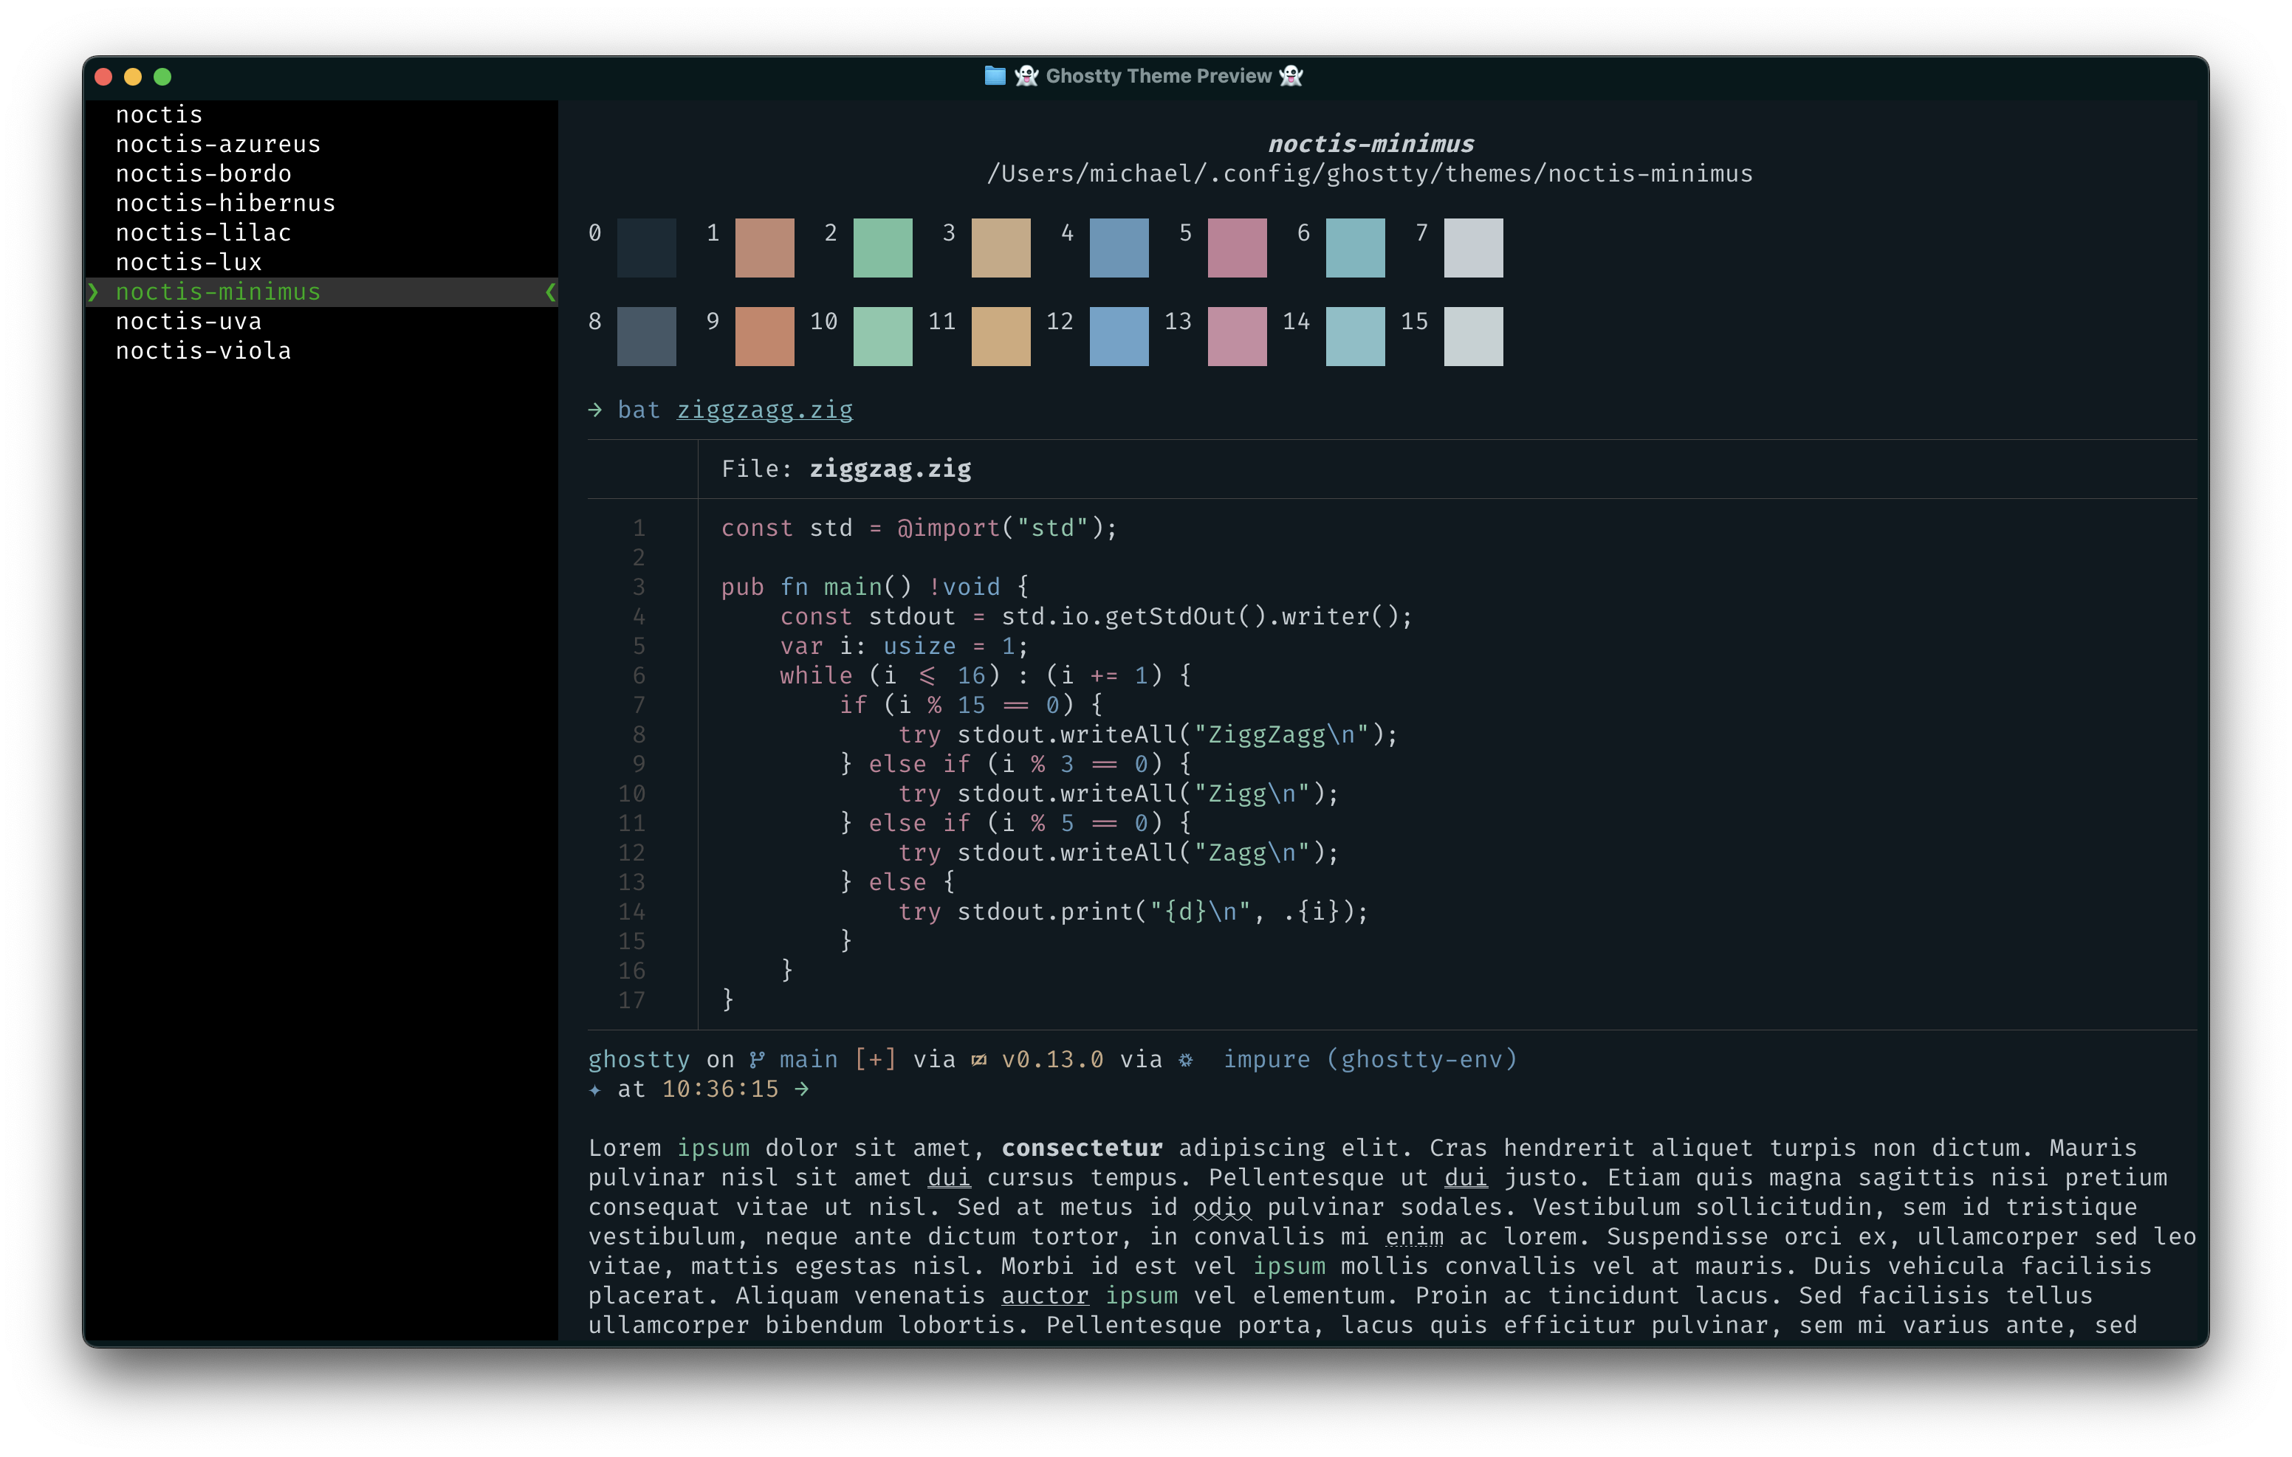Click color swatch 8, slate gray

(x=646, y=336)
